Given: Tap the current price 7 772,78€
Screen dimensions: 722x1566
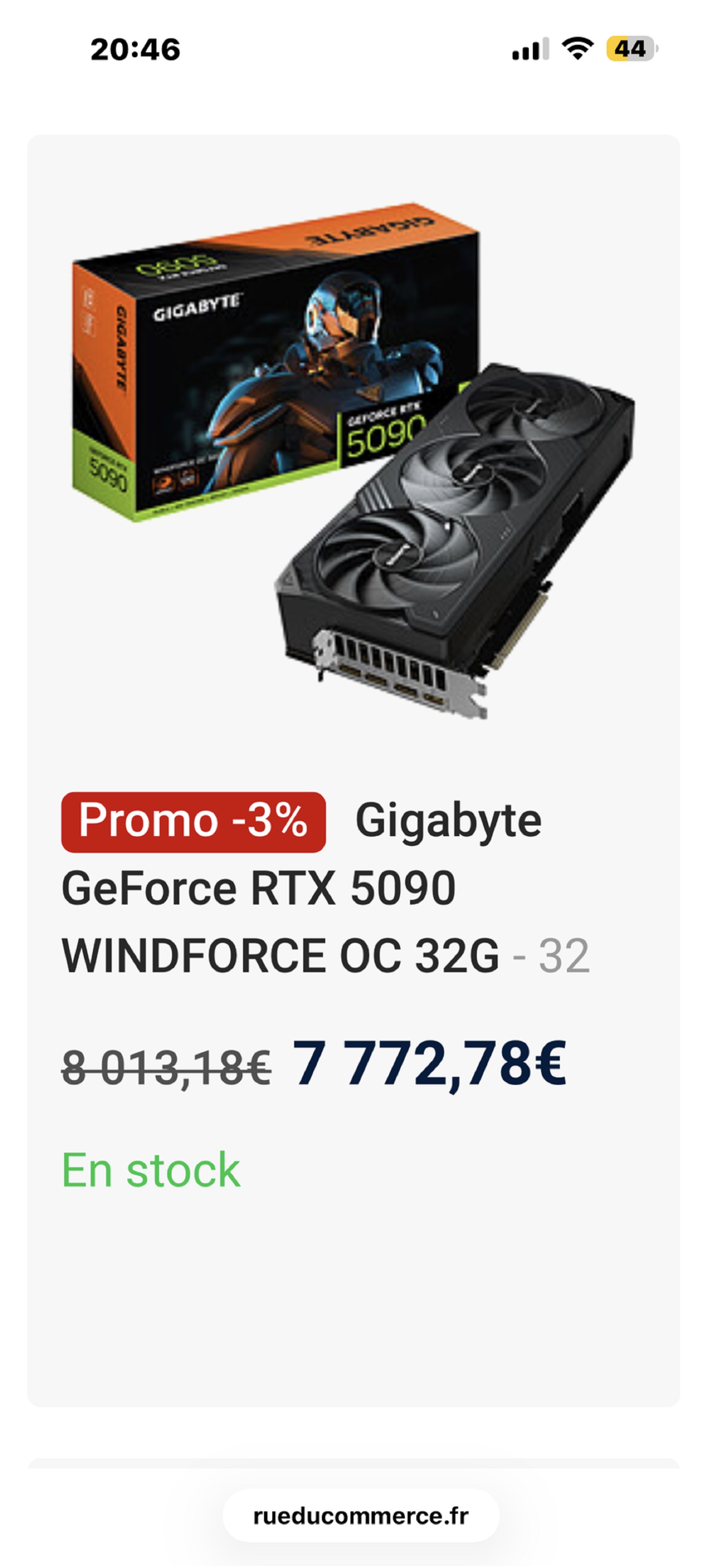Looking at the screenshot, I should pyautogui.click(x=429, y=1064).
